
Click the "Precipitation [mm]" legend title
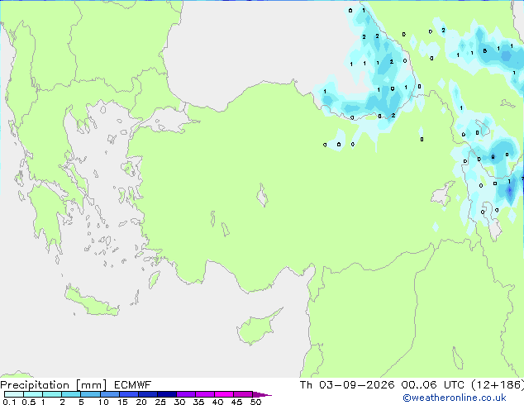[x=54, y=385]
